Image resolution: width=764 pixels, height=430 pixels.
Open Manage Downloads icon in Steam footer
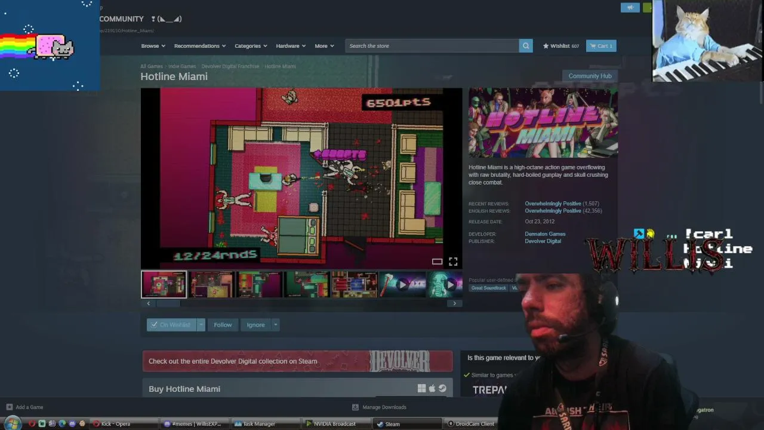[x=355, y=407]
